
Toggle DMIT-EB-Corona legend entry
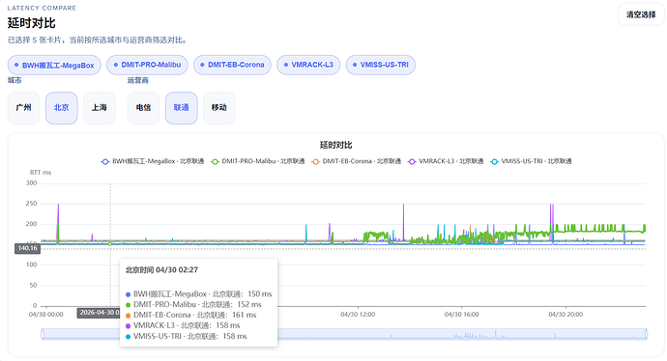[356, 161]
